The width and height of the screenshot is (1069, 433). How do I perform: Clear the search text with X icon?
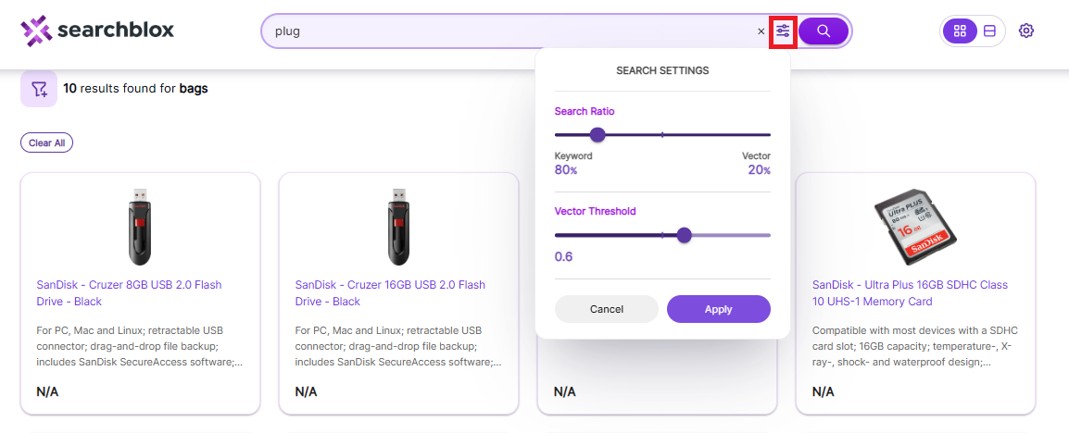(x=761, y=31)
